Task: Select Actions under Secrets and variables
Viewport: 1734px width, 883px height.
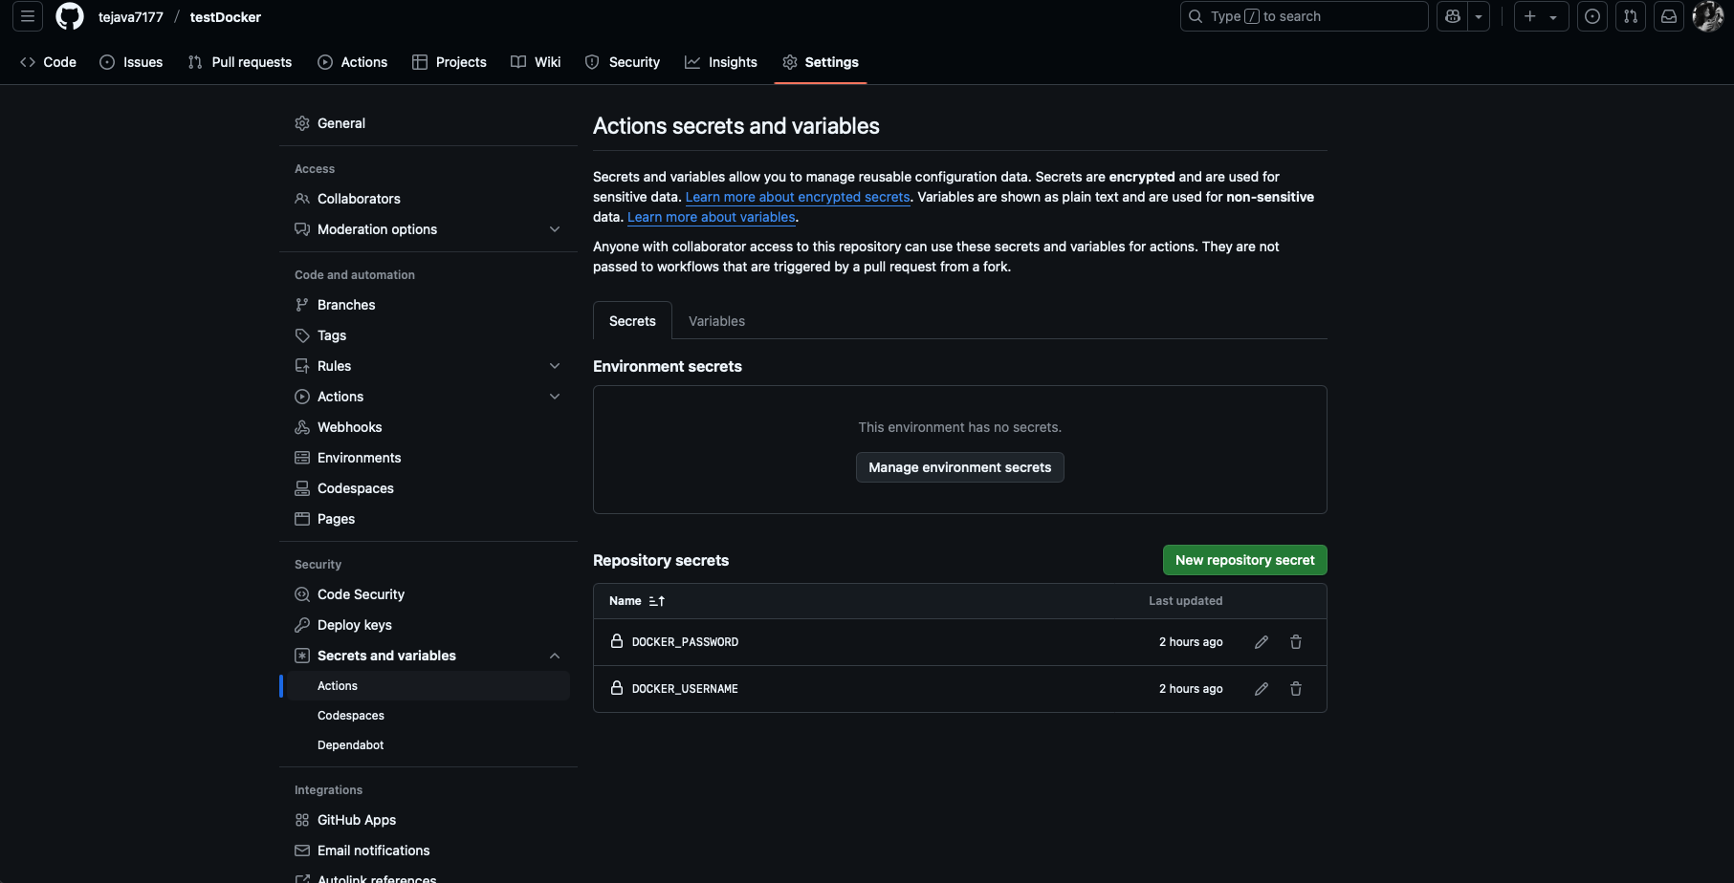Action: point(428,686)
